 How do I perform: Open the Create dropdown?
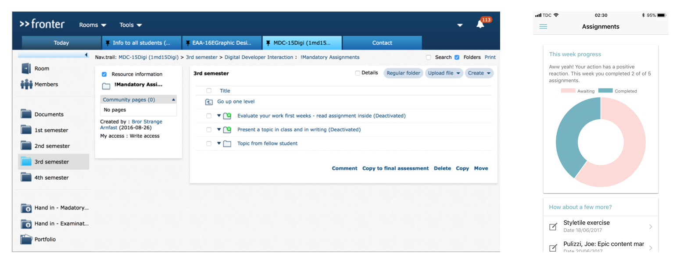479,73
